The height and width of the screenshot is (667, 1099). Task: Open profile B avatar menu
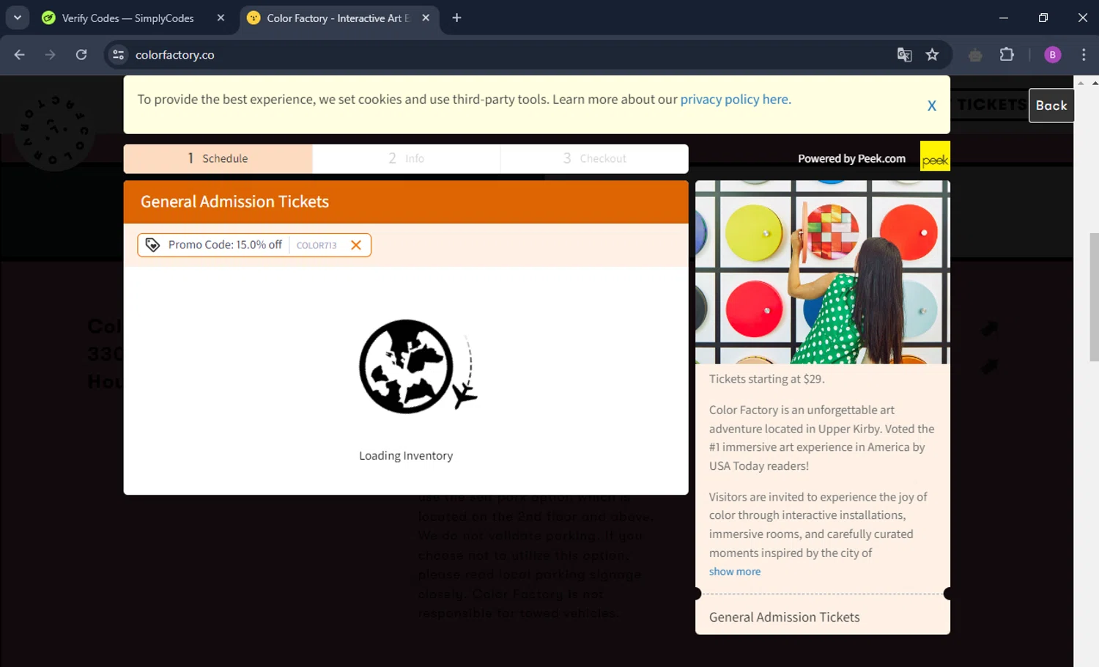[1052, 55]
